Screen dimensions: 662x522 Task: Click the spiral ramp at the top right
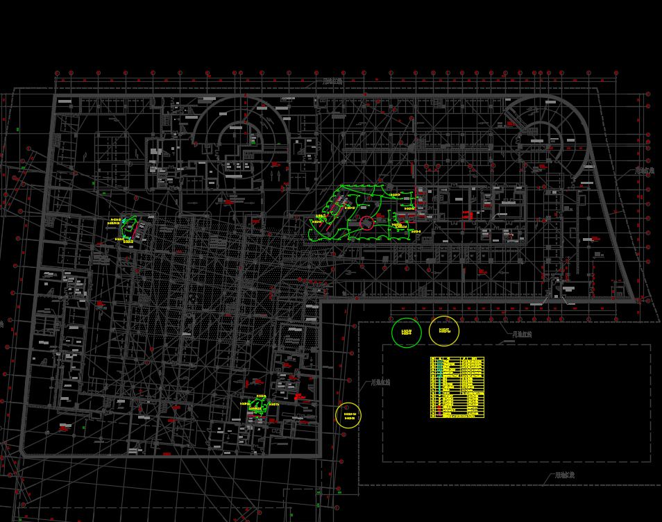point(545,134)
